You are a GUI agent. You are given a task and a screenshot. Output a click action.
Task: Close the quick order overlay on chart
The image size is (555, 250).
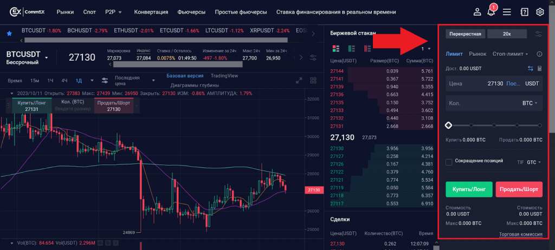point(137,106)
